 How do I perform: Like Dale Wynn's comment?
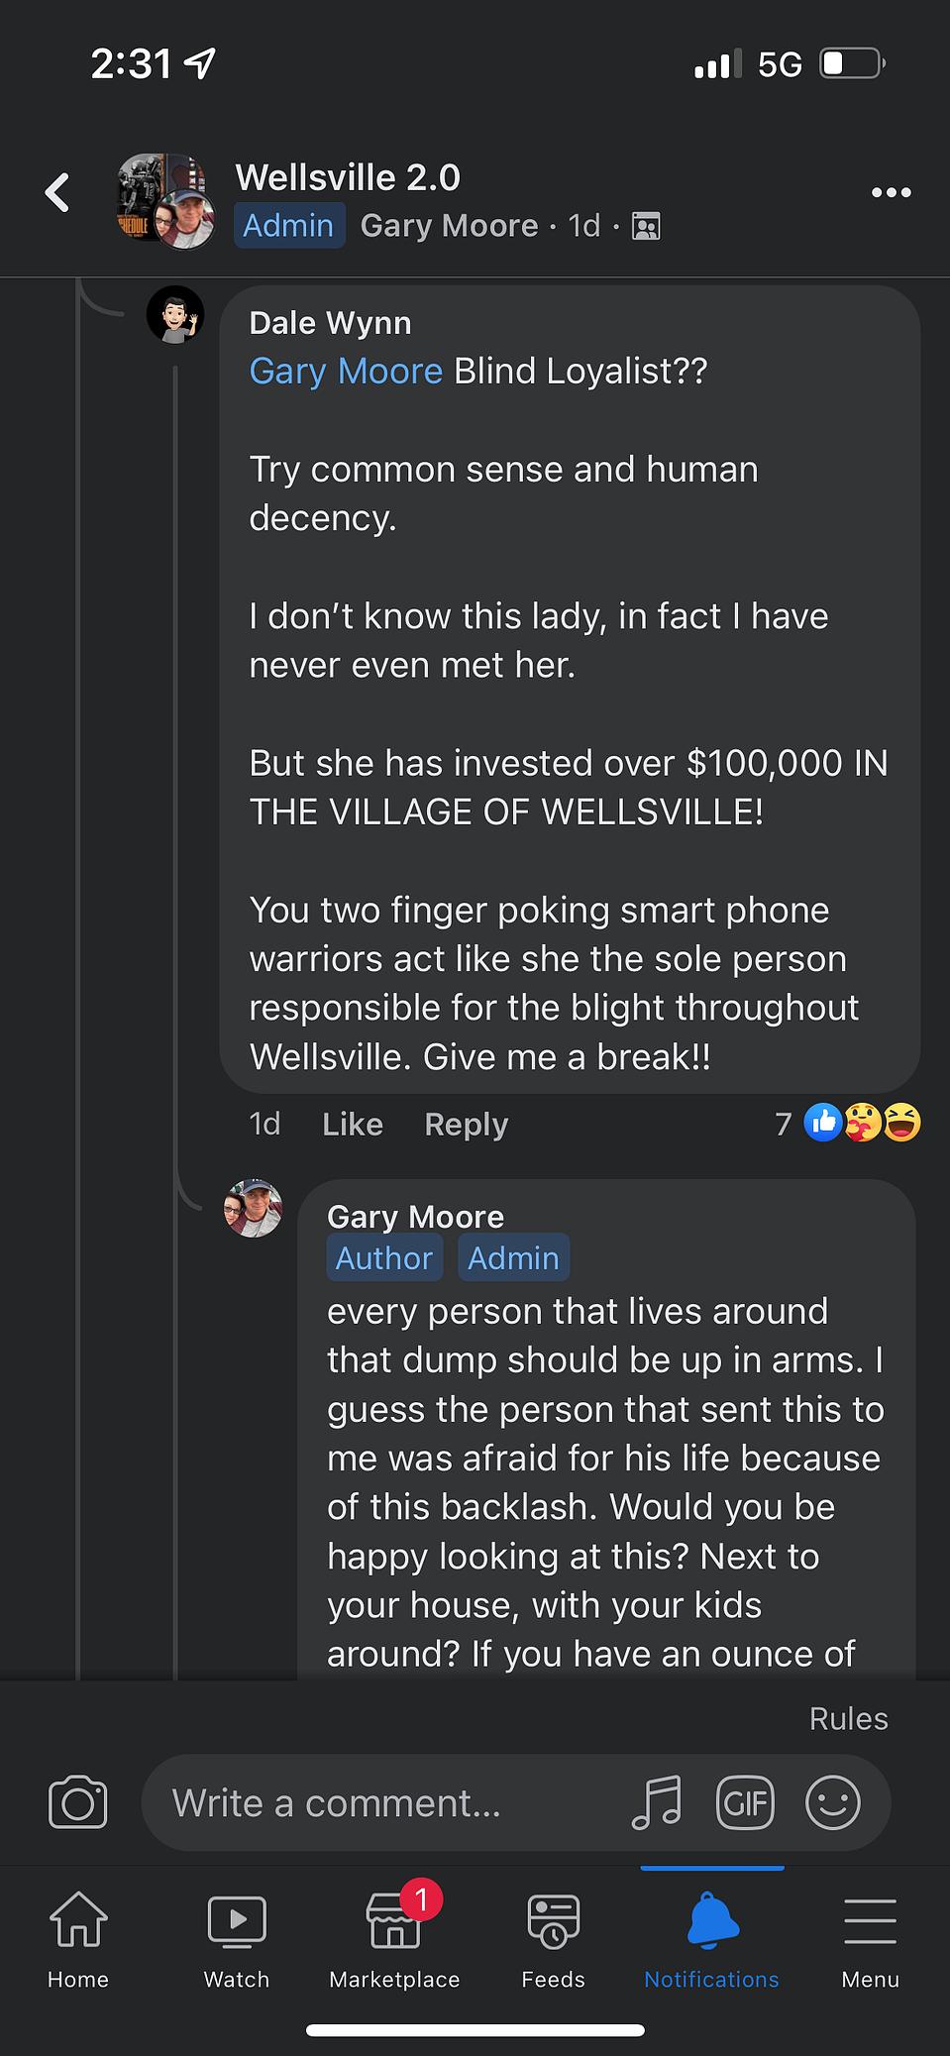pos(353,1125)
